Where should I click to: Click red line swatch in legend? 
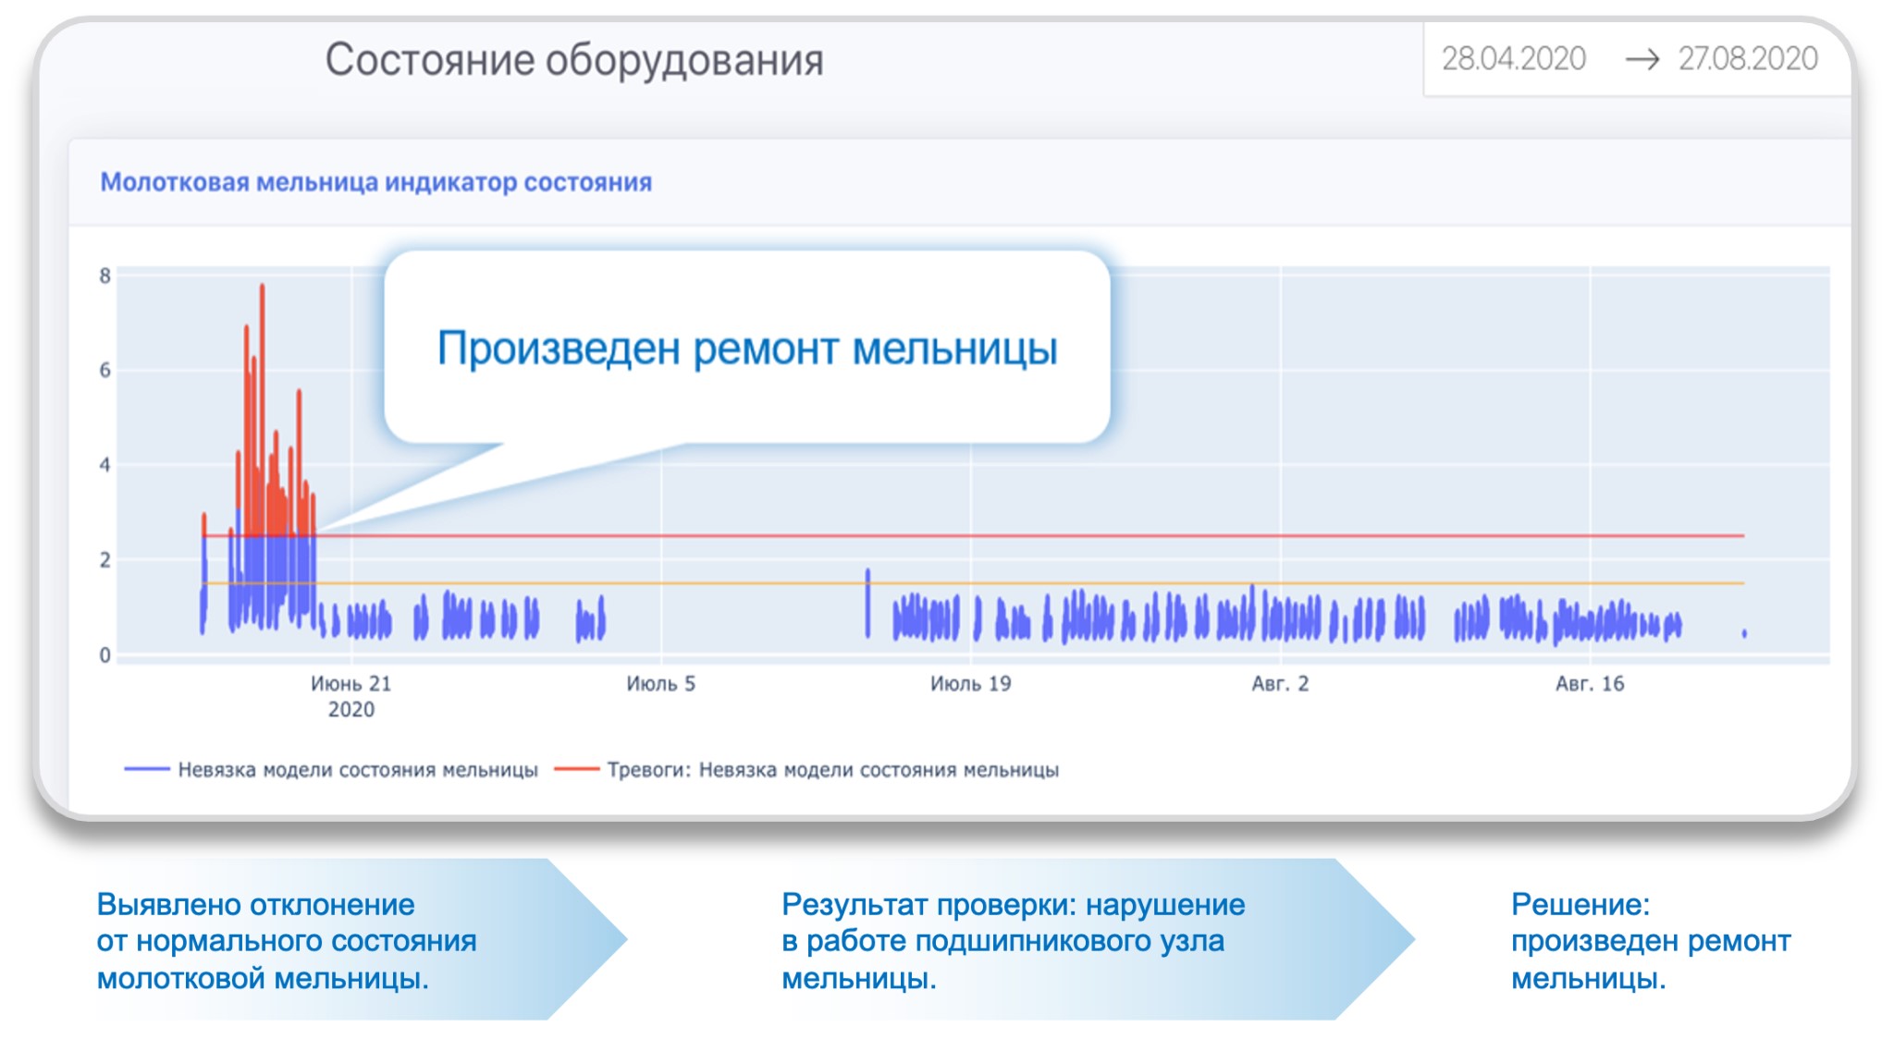[576, 769]
